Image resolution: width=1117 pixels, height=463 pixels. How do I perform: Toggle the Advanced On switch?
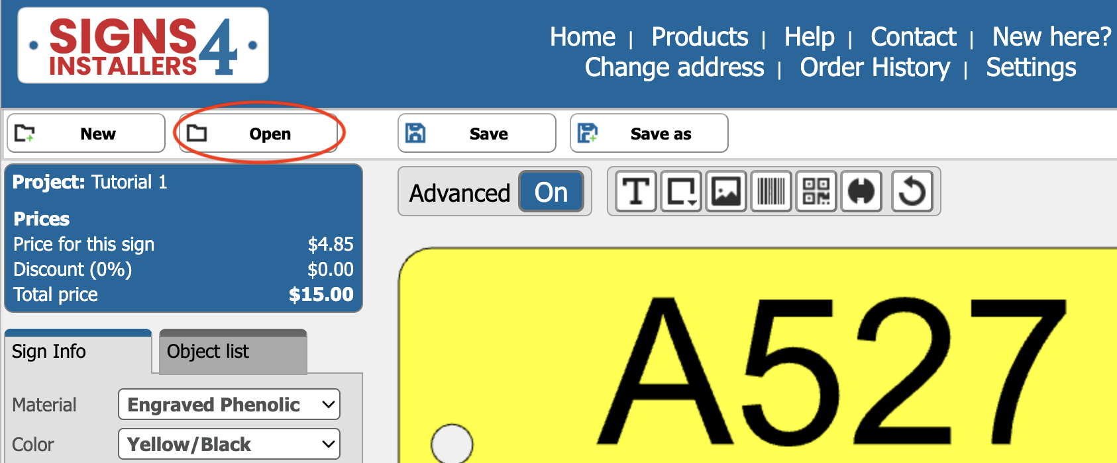click(x=551, y=192)
